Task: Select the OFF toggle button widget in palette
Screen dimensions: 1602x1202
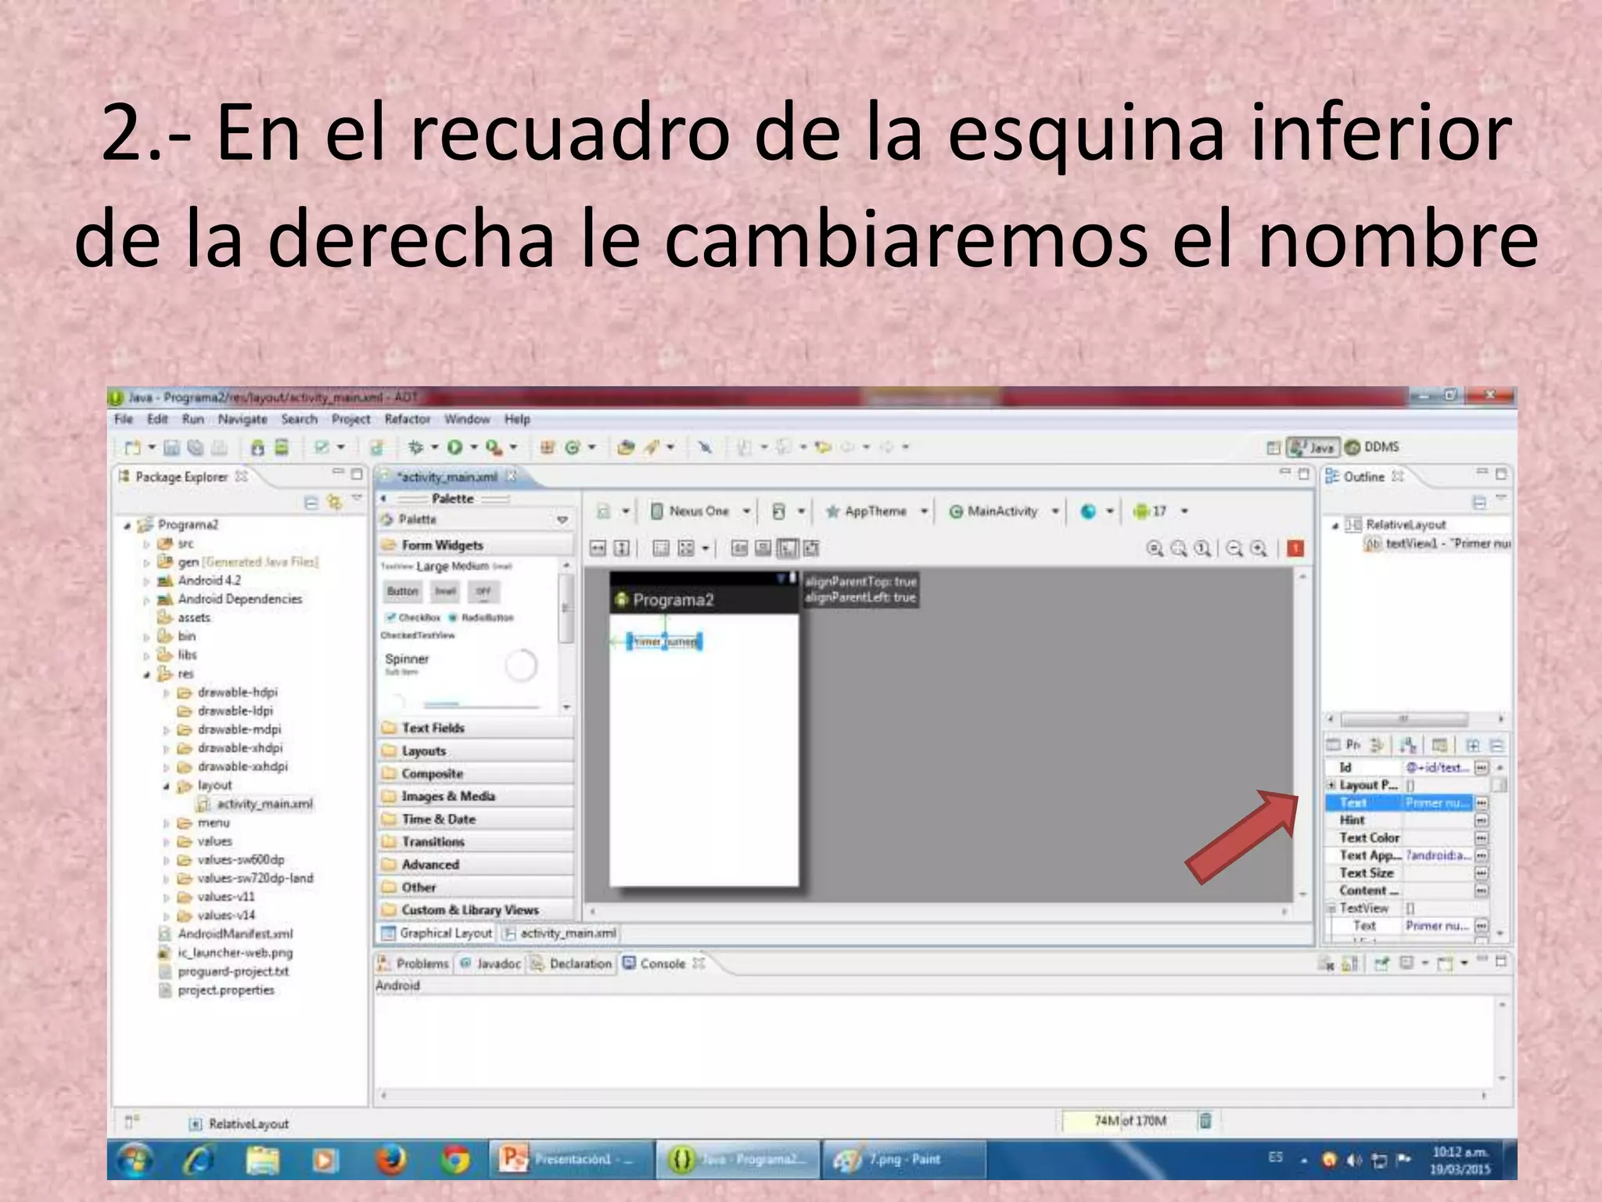Action: 483,592
